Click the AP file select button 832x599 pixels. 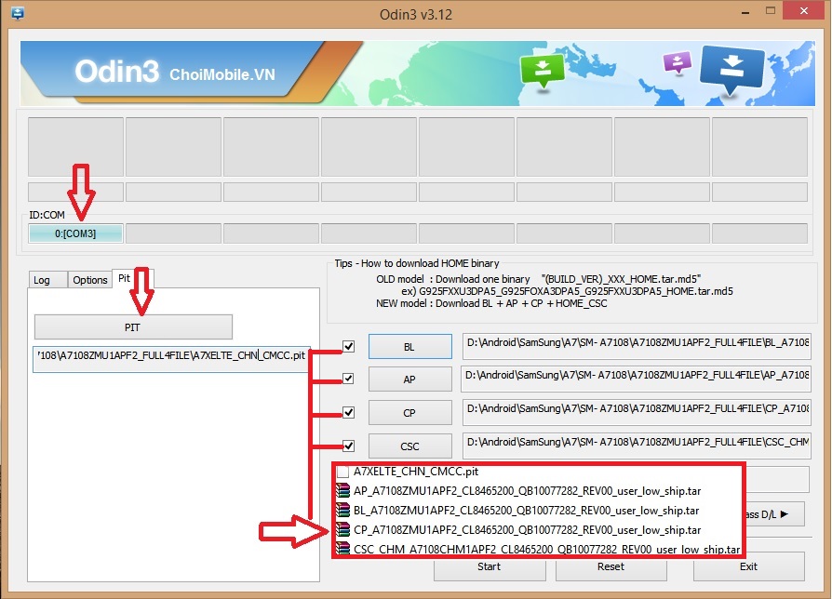pyautogui.click(x=410, y=379)
